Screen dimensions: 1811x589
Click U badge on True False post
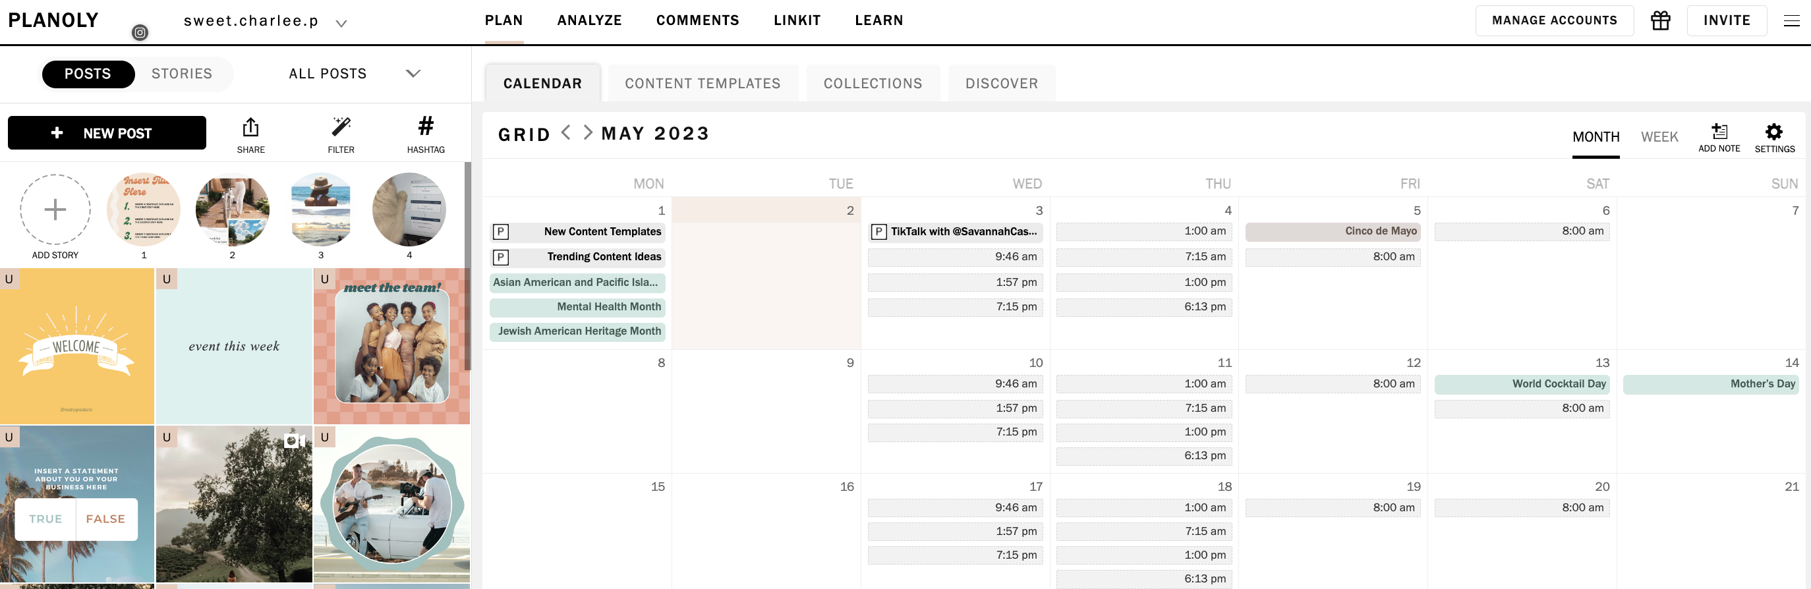coord(9,437)
